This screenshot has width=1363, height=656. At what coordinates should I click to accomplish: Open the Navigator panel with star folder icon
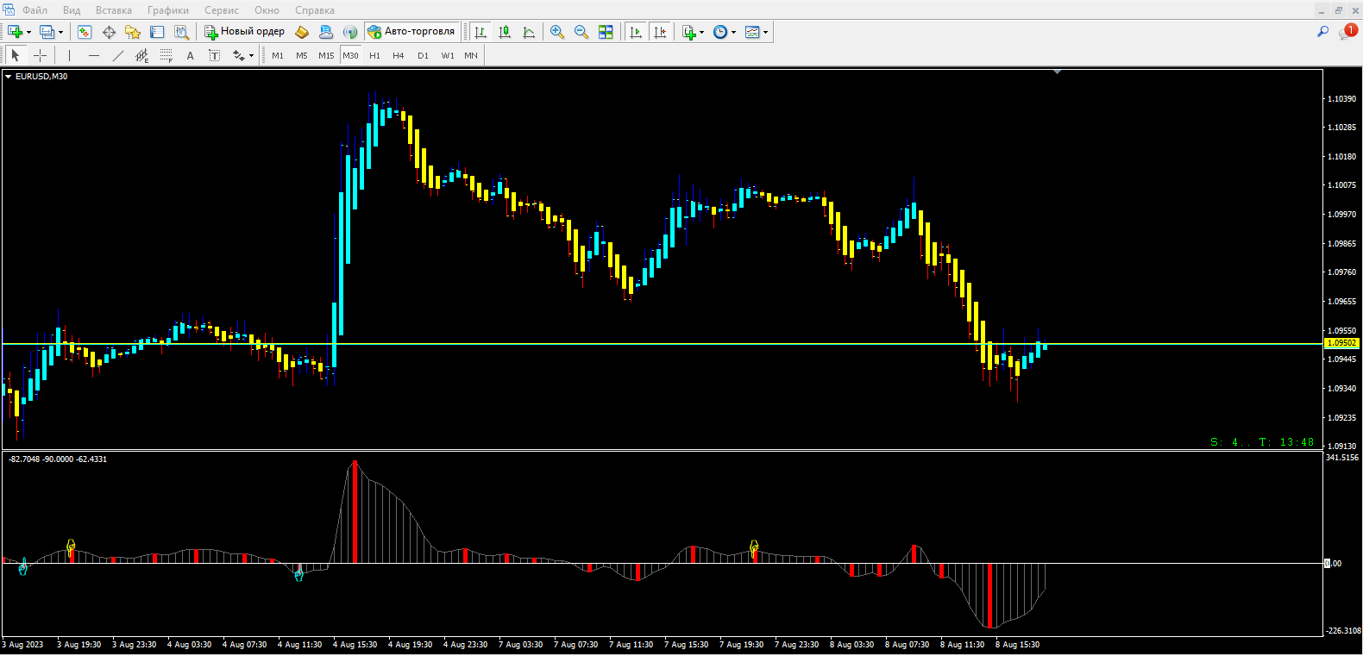point(133,32)
